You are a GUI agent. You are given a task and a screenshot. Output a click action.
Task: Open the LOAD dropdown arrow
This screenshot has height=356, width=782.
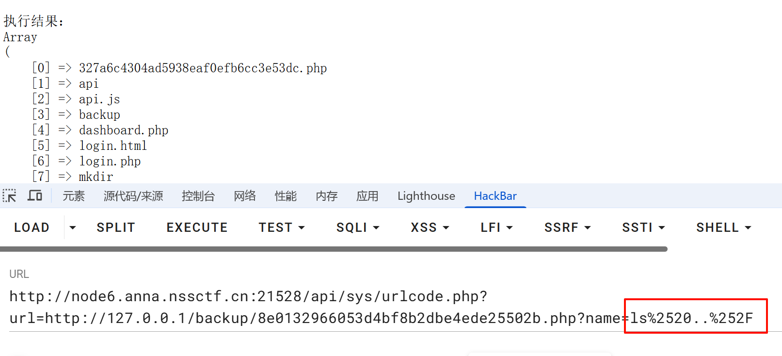click(73, 227)
